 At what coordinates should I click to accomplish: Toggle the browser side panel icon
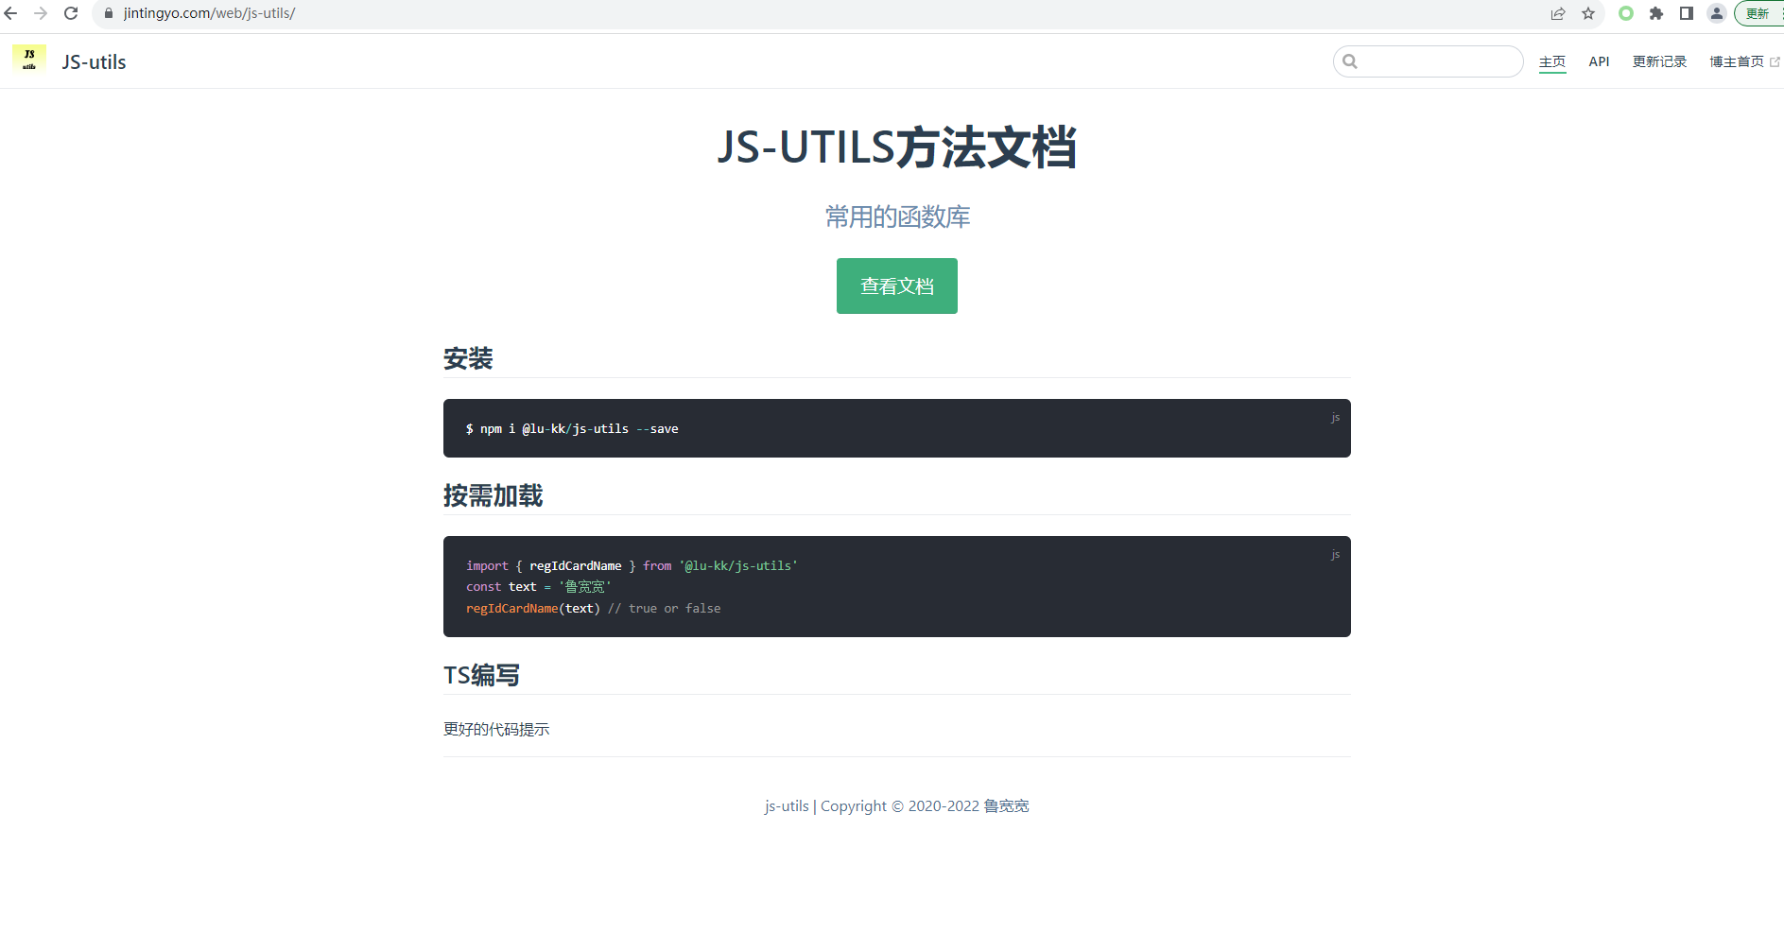coord(1687,13)
